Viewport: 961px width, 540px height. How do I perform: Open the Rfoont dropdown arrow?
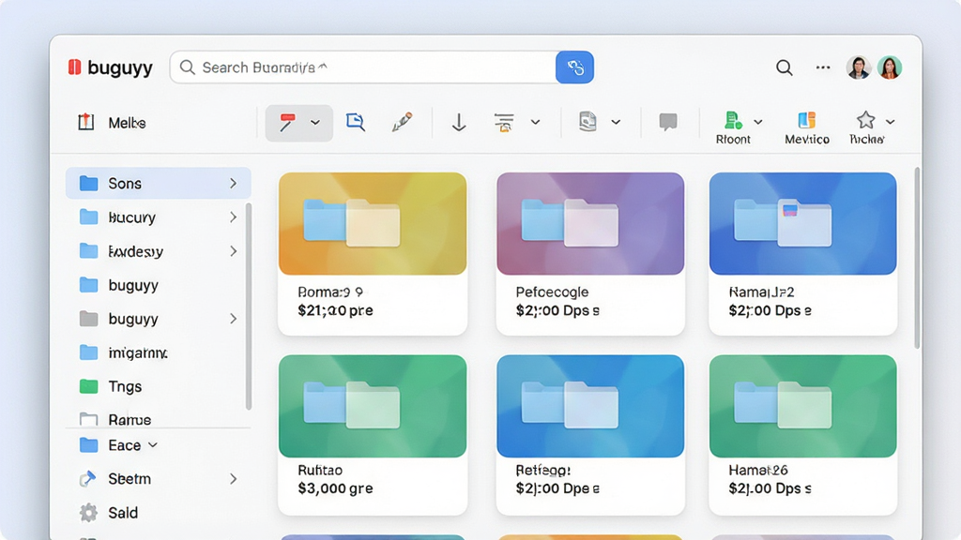[758, 122]
